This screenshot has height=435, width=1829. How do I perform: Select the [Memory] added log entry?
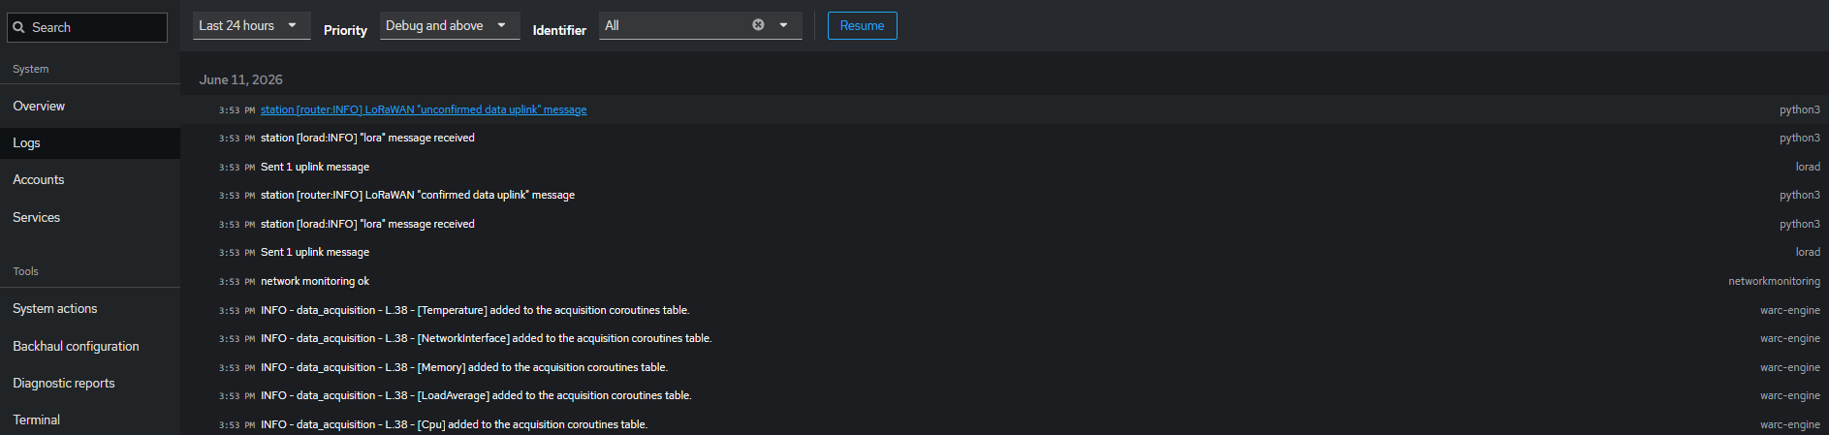pos(1004,367)
